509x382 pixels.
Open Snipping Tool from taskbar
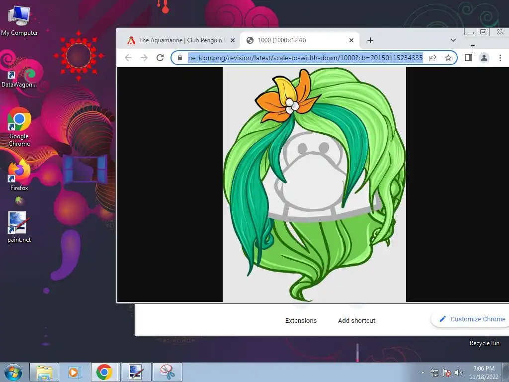point(167,372)
